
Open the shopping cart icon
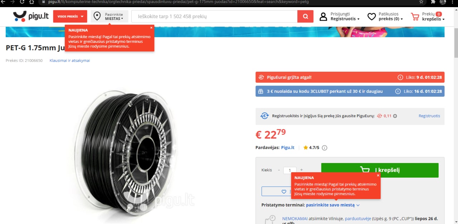pos(415,16)
